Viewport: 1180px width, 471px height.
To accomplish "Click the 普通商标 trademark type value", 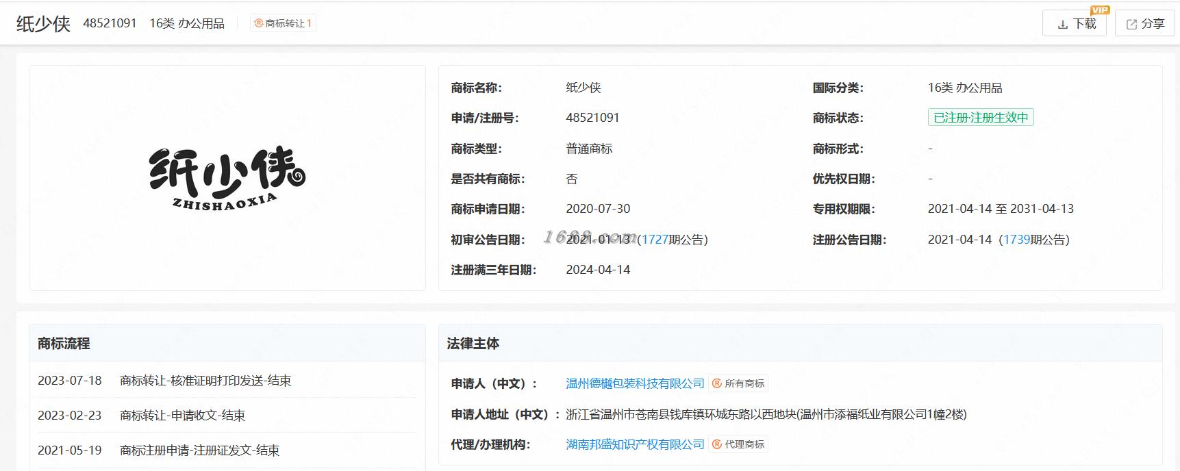I will (589, 149).
